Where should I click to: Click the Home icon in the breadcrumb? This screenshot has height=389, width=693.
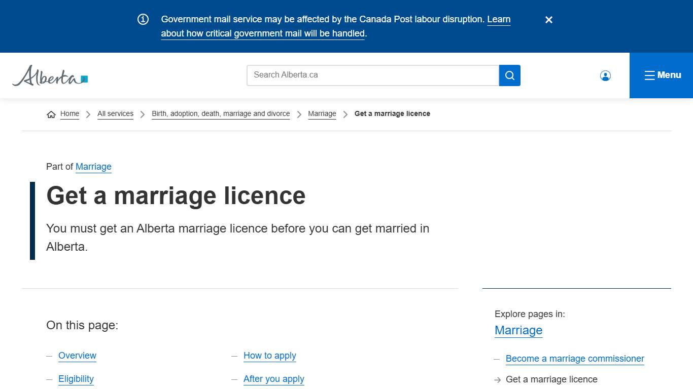coord(51,114)
